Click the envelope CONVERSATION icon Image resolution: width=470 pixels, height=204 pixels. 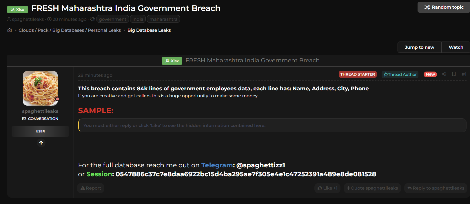point(24,119)
